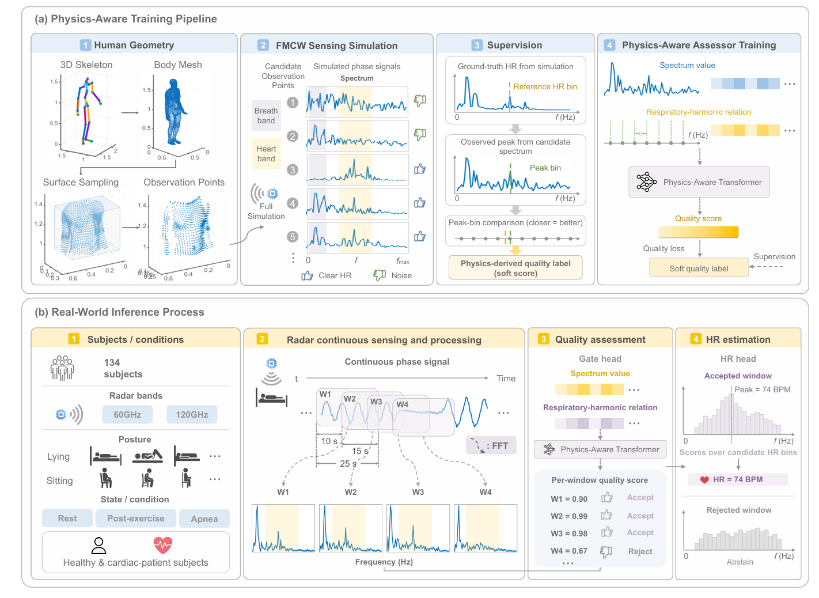819x598 pixels.
Task: Choose the Apnea state box
Action: (204, 518)
